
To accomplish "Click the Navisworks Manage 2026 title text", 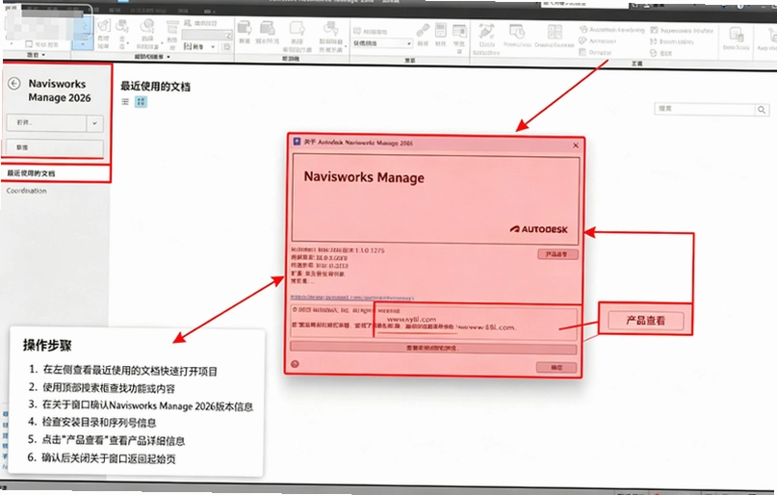I will tap(60, 91).
